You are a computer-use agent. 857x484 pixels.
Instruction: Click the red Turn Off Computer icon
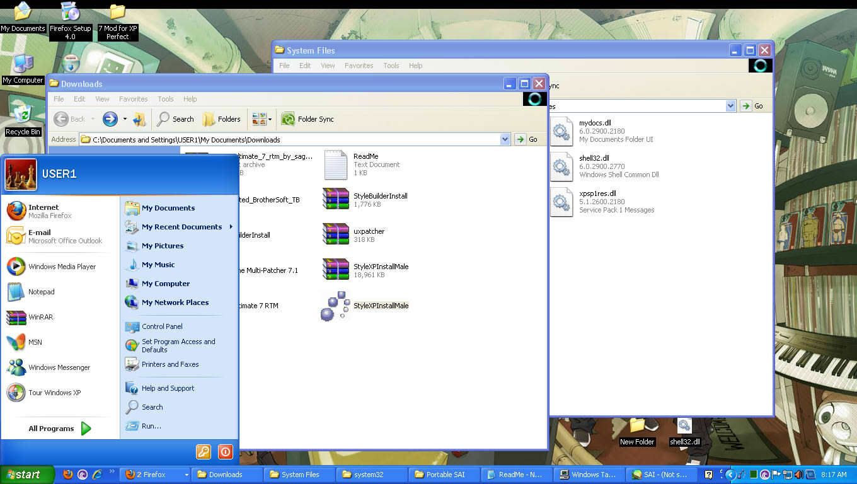(x=225, y=451)
